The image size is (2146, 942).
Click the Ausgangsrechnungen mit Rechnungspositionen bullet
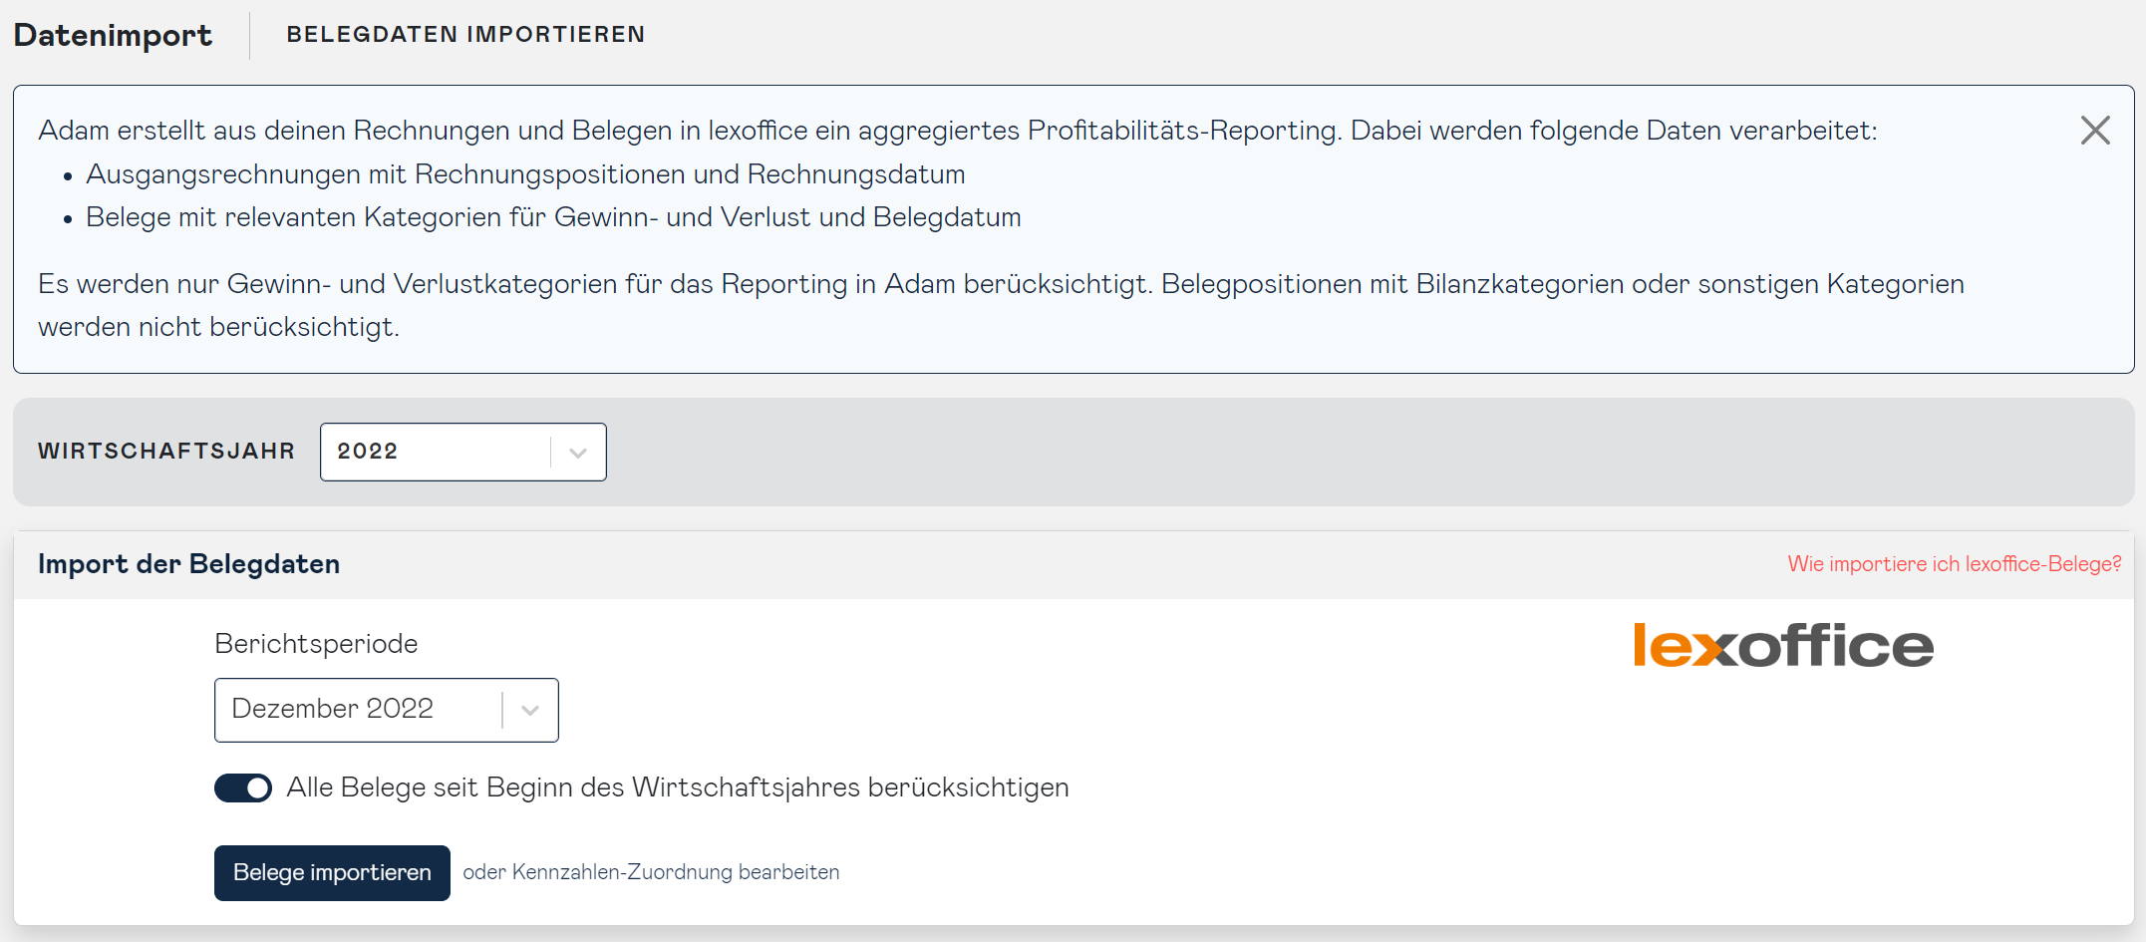click(525, 174)
